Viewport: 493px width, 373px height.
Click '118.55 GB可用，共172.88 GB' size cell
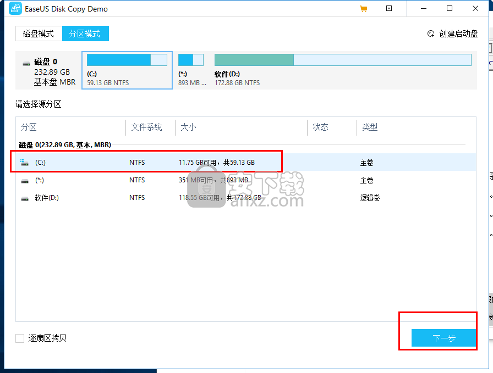click(x=220, y=198)
